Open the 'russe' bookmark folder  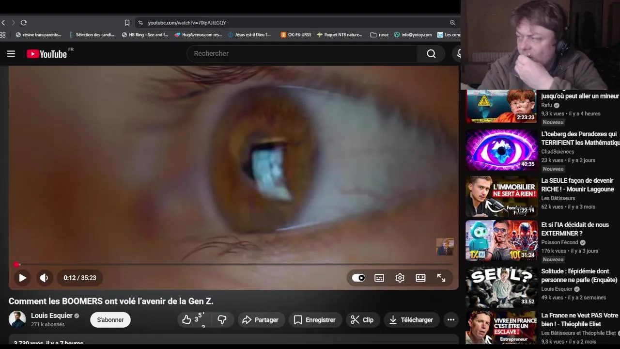click(379, 35)
